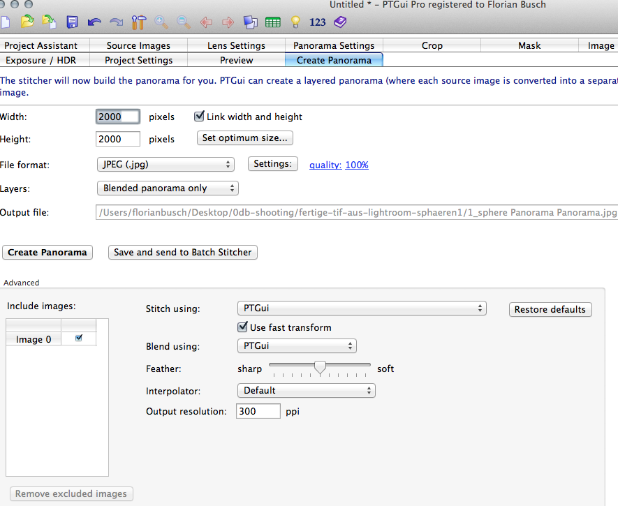Open the File format JPEG dropdown
Image resolution: width=618 pixels, height=506 pixels.
tap(165, 165)
